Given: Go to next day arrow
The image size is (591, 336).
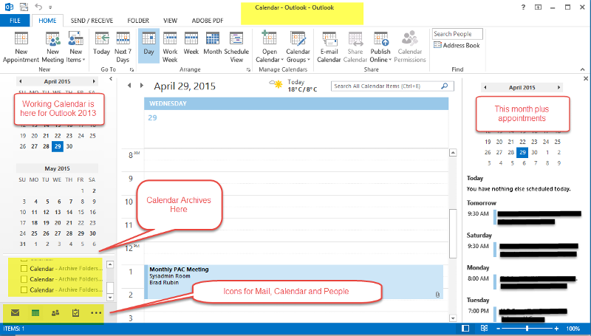Looking at the screenshot, I should pos(142,86).
